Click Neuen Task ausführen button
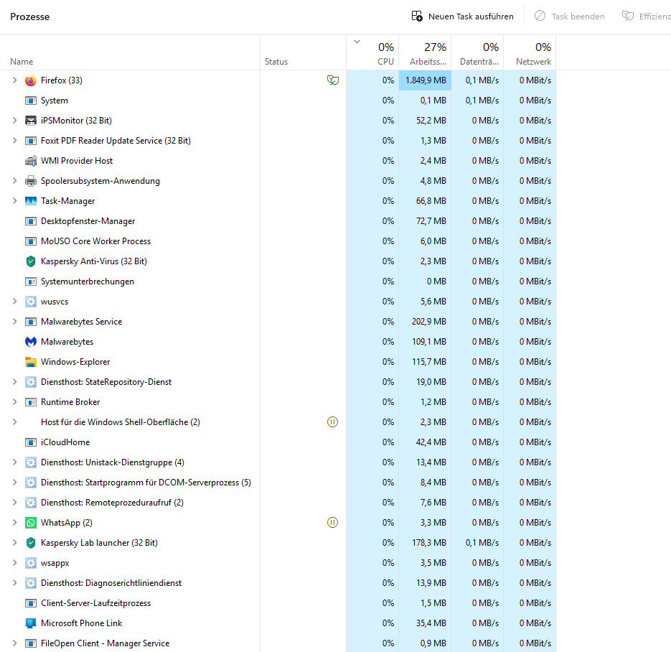This screenshot has height=652, width=671. 463,17
